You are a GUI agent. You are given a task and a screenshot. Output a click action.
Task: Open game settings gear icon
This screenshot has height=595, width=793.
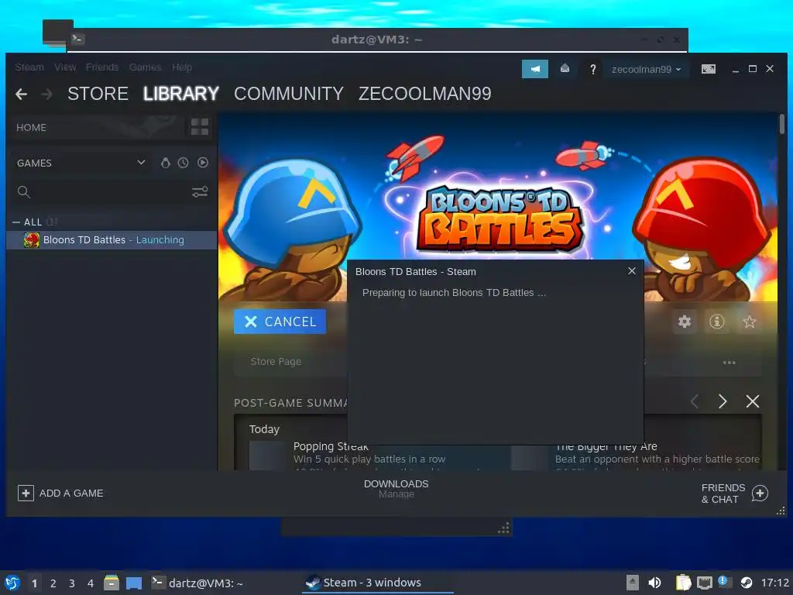pyautogui.click(x=685, y=322)
